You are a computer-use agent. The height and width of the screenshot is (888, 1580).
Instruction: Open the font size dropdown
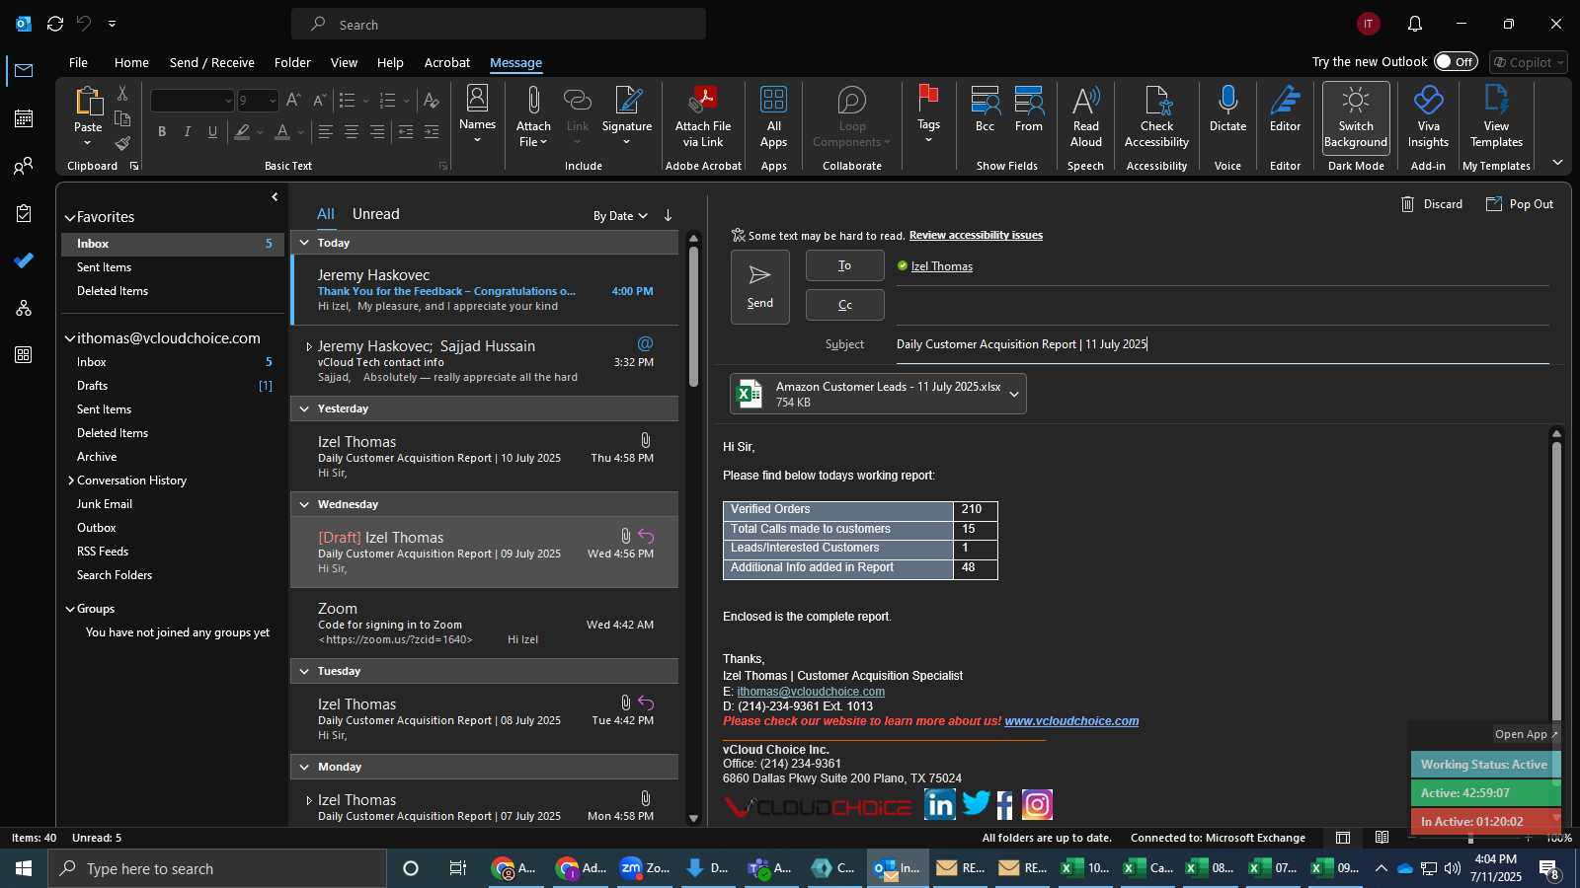pos(273,101)
